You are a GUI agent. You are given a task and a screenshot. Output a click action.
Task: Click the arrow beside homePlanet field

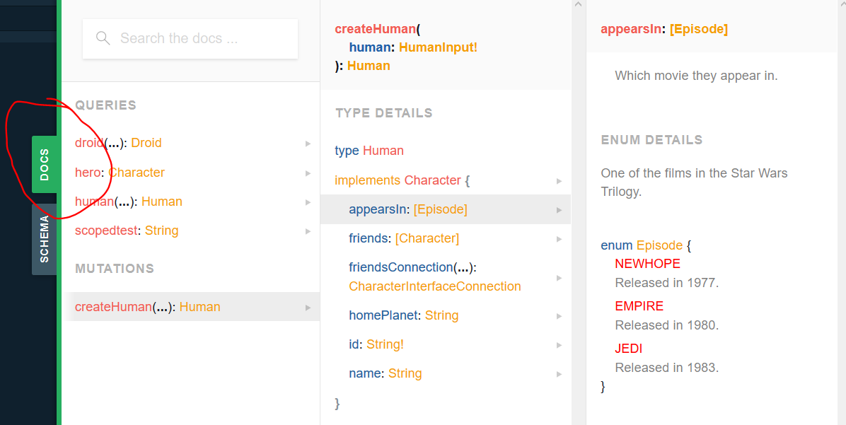559,316
